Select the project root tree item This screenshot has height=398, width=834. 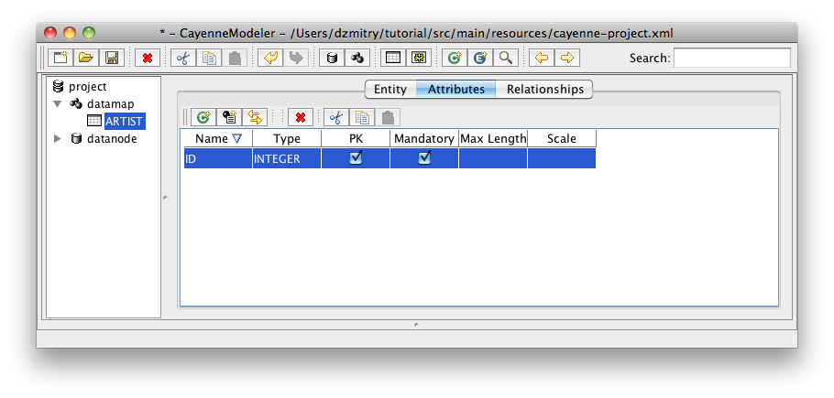click(87, 87)
